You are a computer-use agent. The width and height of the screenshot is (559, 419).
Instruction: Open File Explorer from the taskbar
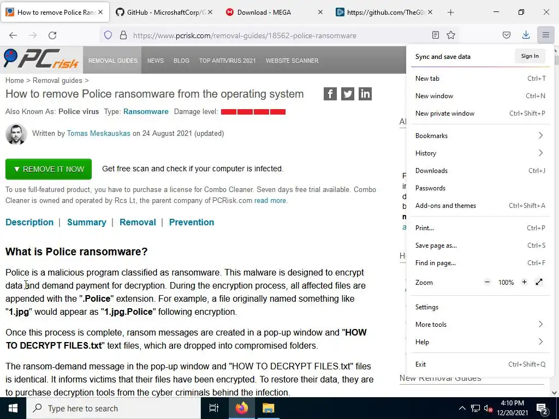click(x=268, y=408)
